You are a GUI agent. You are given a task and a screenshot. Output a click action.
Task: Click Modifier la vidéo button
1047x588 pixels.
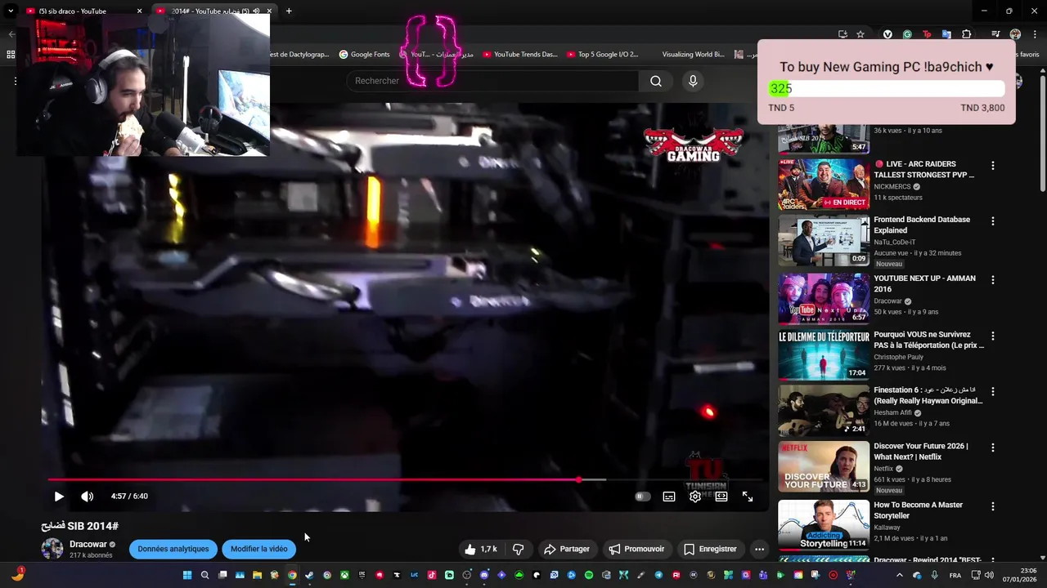coord(258,549)
